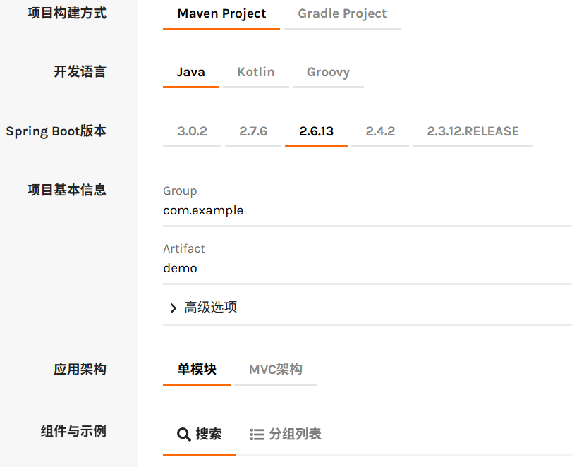
Task: Click the 项目构建方式 section label
Action: point(67,13)
